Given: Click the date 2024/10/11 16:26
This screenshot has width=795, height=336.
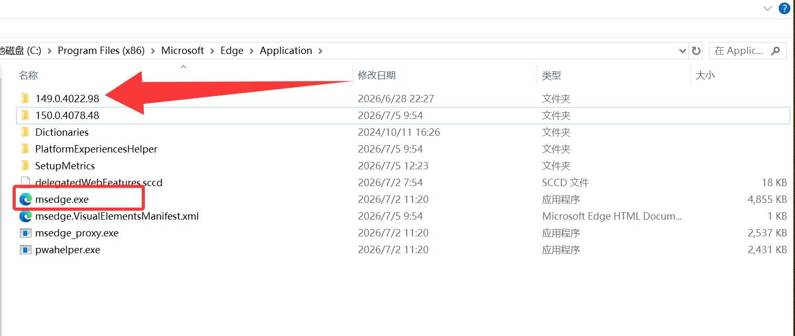Looking at the screenshot, I should (399, 132).
